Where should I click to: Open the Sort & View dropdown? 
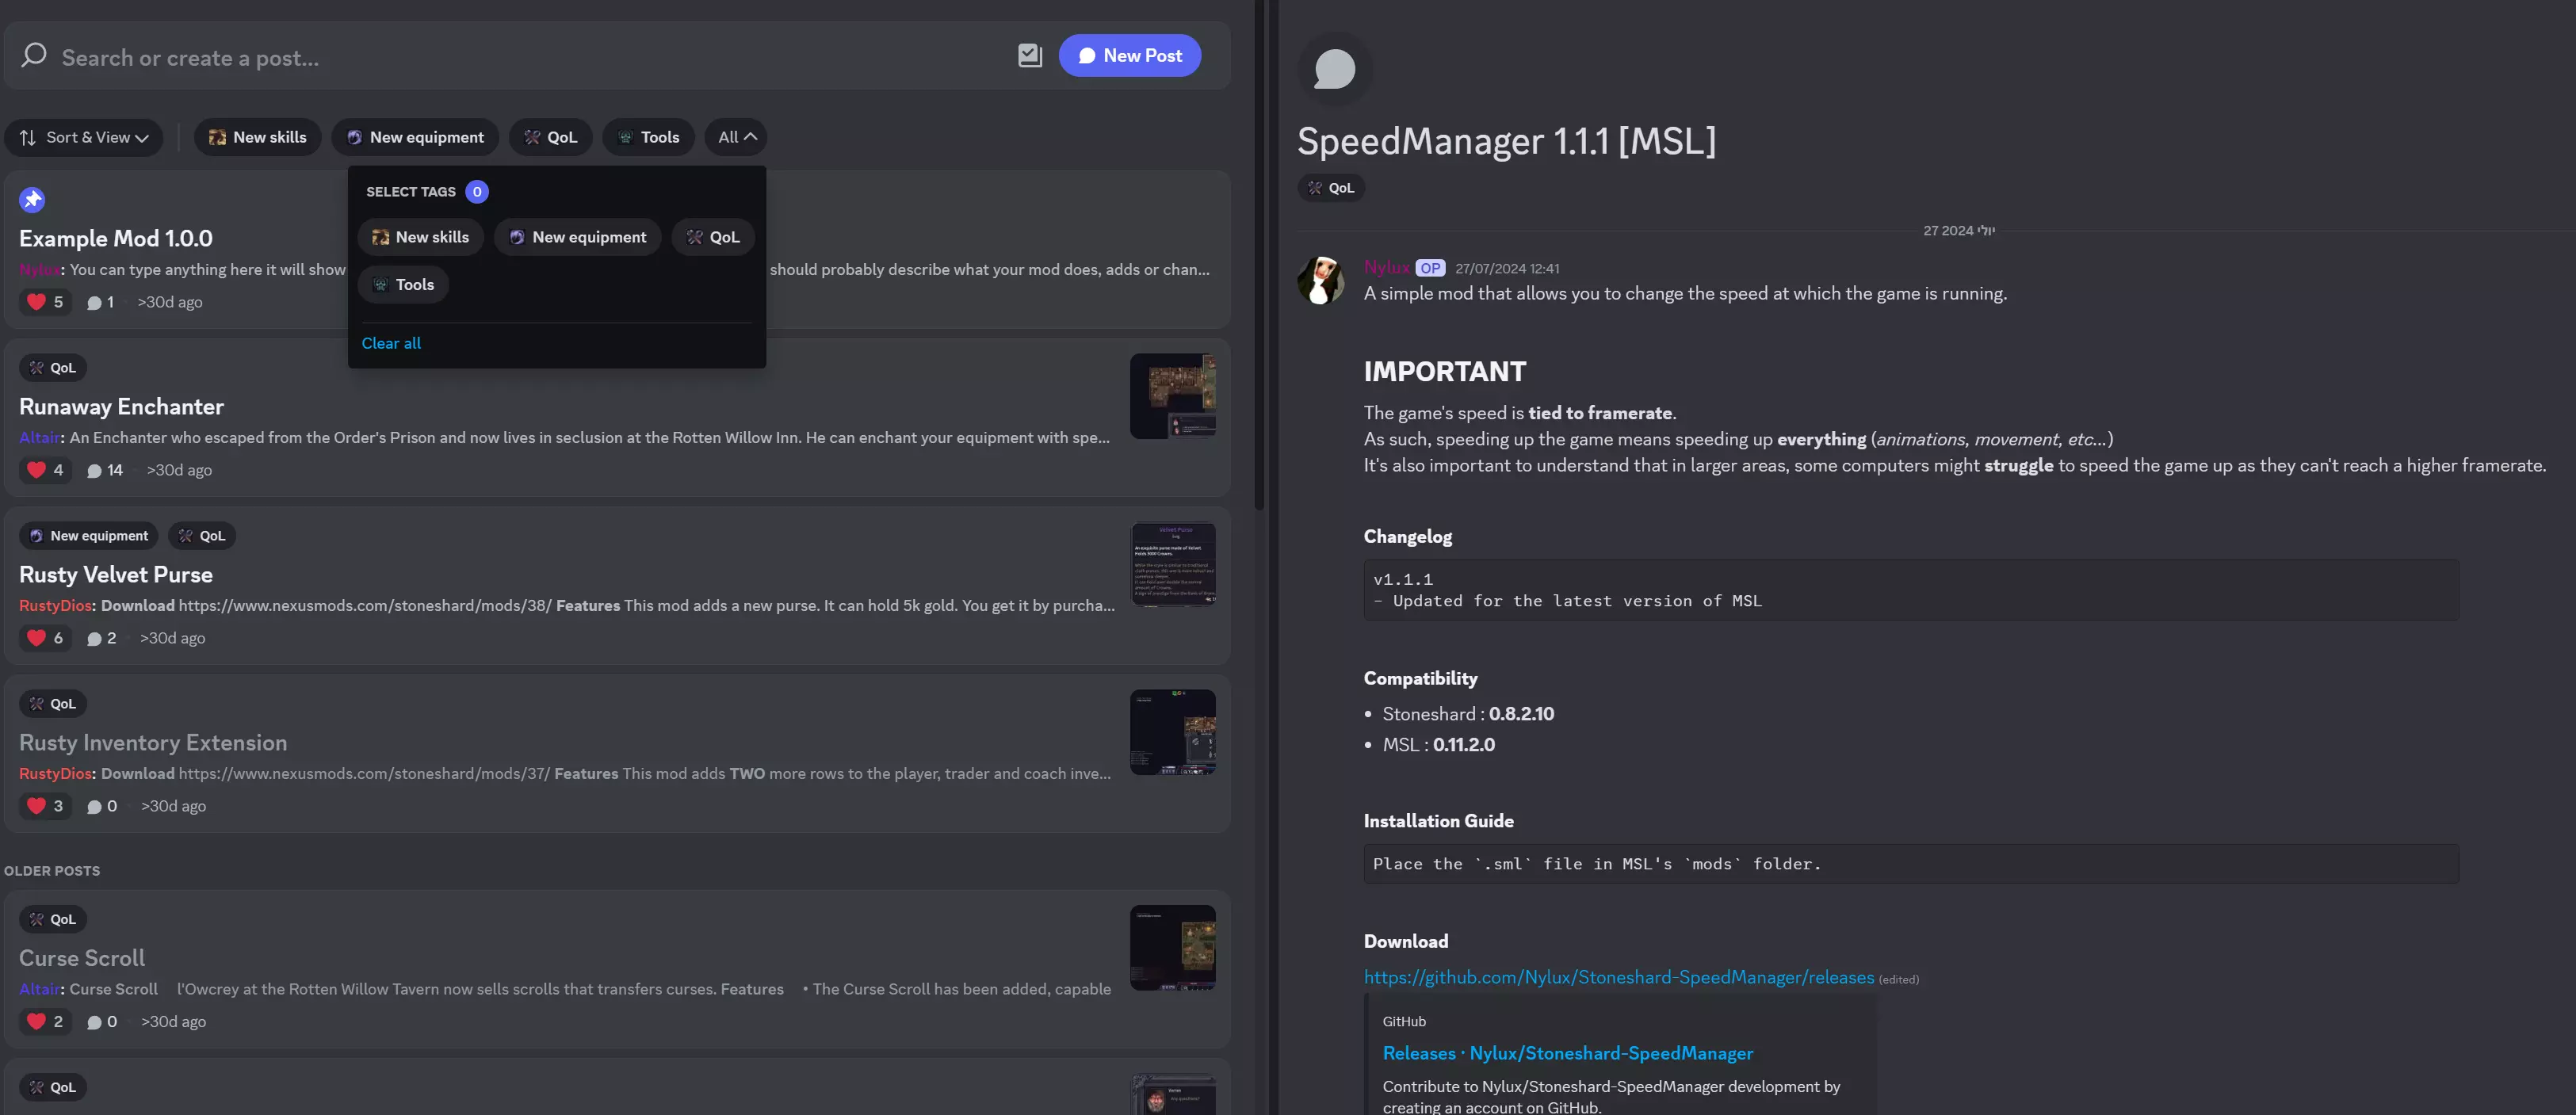pos(84,137)
